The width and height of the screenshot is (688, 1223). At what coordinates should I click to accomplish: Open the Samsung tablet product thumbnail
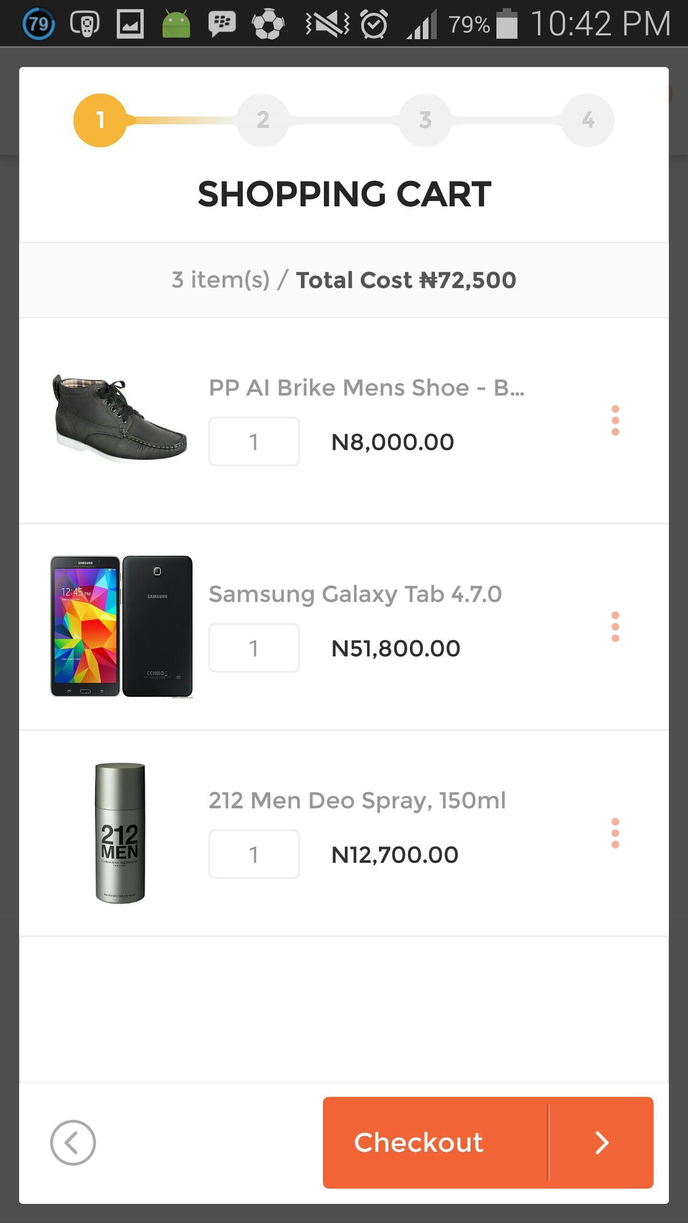[121, 626]
